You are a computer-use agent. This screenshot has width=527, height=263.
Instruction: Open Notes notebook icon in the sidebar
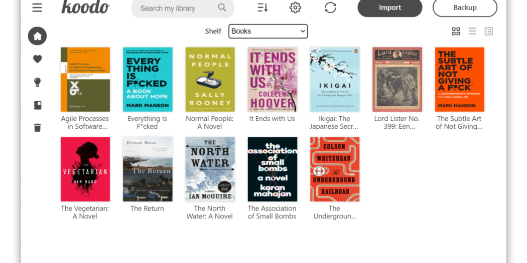[37, 105]
